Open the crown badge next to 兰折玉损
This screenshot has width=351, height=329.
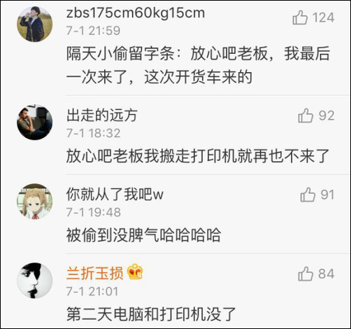pos(135,272)
